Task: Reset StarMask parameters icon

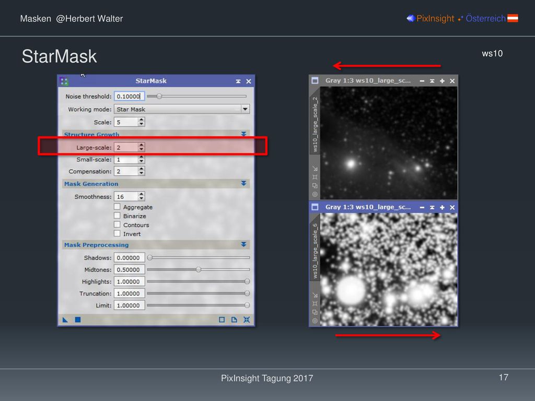Action: [x=247, y=320]
